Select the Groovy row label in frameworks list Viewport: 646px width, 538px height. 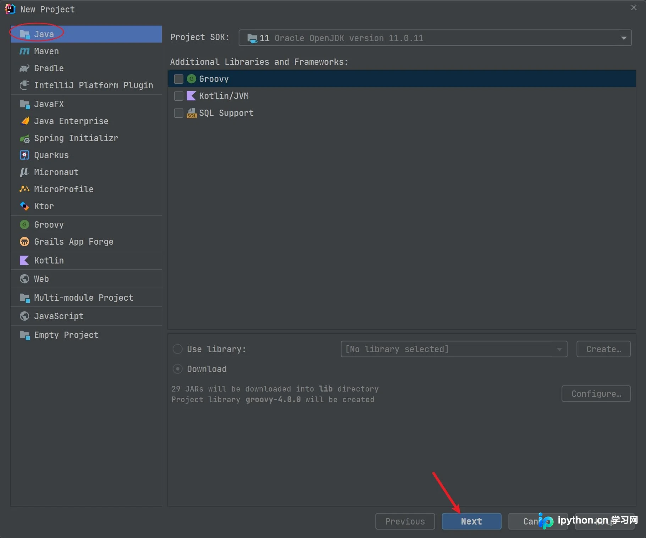(214, 79)
